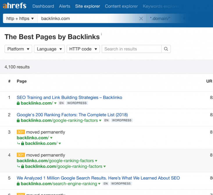Open Content explorer
This screenshot has width=213, height=195.
[121, 6]
